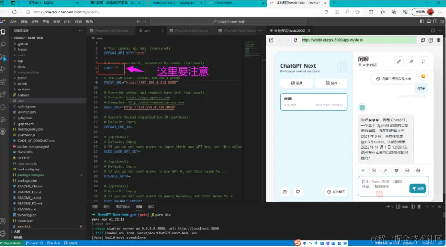This screenshot has width=446, height=247.
Task: Split the terminal panel
Action: [x=412, y=207]
